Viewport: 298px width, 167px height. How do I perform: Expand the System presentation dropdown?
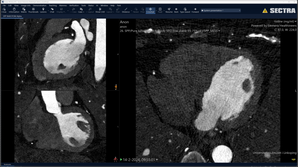click(x=239, y=10)
